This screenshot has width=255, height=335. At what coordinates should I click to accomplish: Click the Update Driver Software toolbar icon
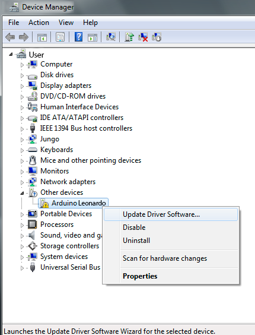129,37
